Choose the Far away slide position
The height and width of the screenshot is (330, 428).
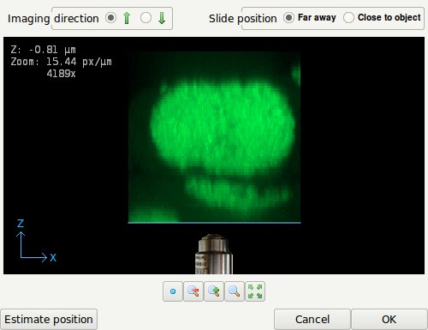pyautogui.click(x=310, y=18)
